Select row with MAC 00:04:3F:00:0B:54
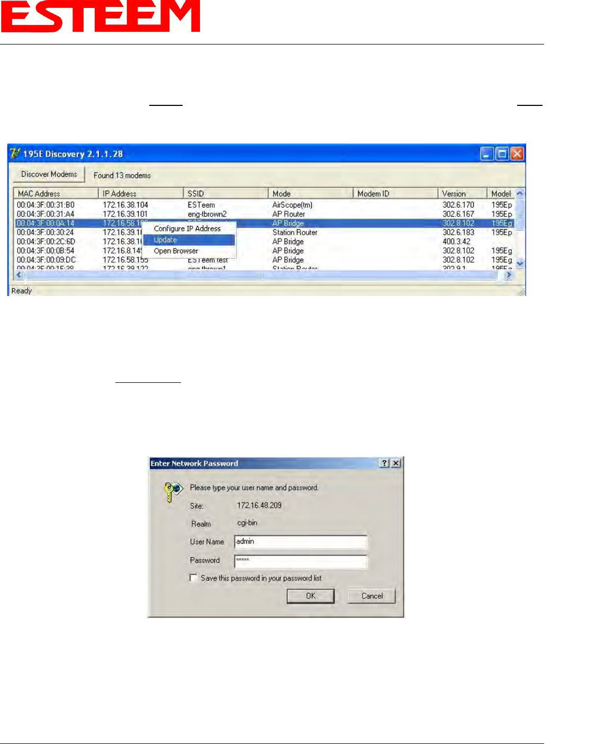The width and height of the screenshot is (596, 744). pyautogui.click(x=264, y=250)
